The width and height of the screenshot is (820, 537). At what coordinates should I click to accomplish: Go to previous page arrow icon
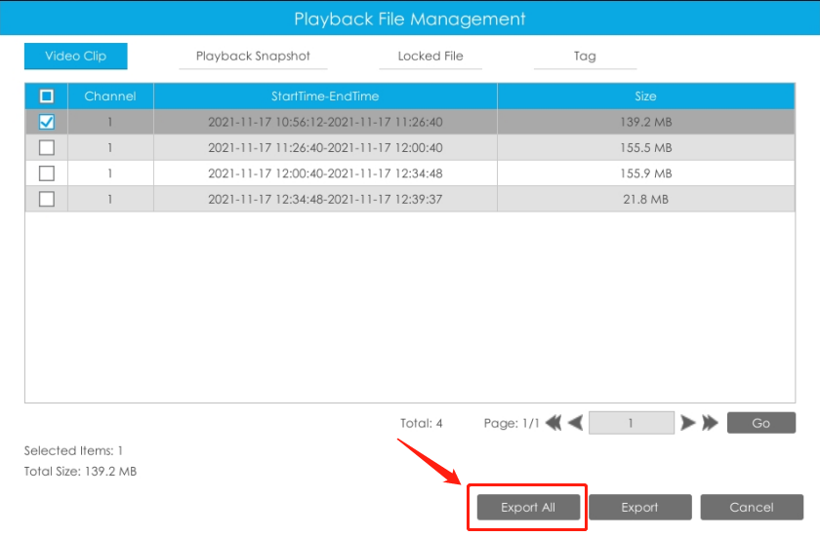tap(575, 423)
